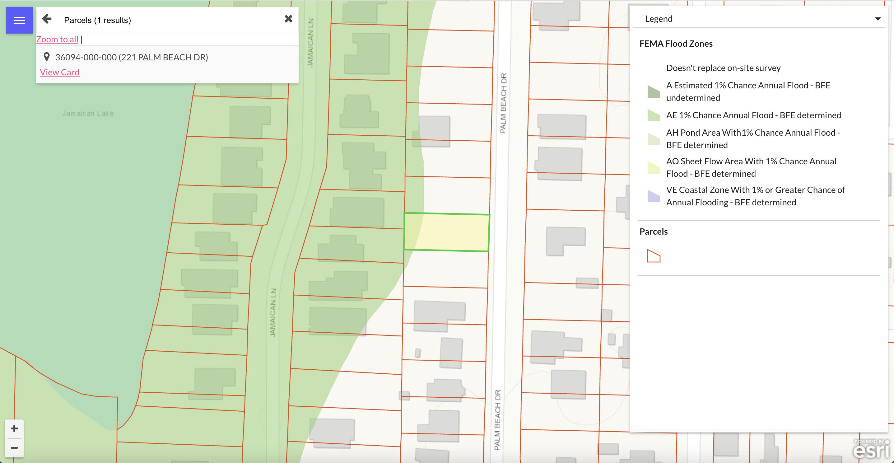Click the location pin icon beside parcel

47,57
